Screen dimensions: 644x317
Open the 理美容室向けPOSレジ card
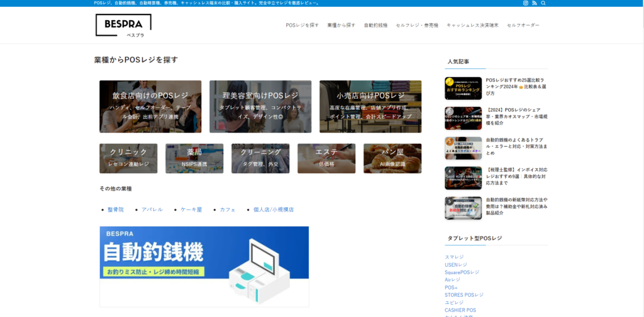click(260, 107)
